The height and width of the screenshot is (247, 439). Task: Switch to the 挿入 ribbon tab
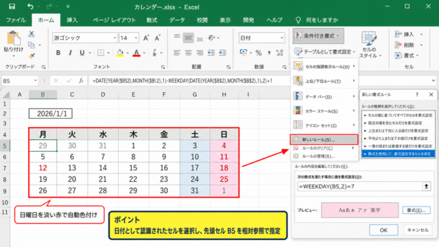(72, 20)
